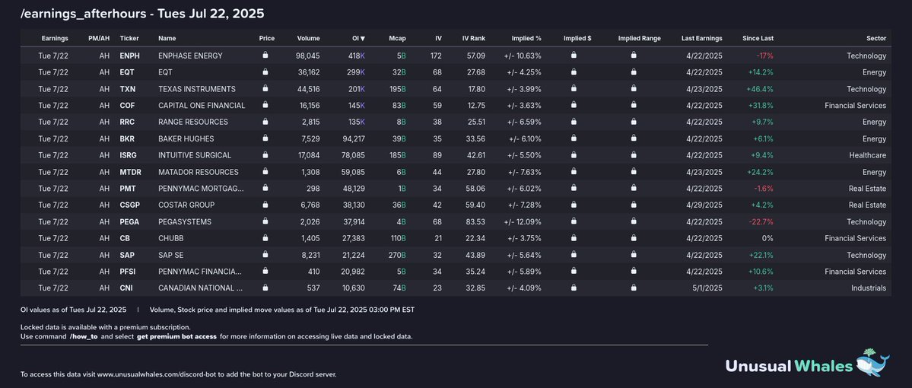Image resolution: width=912 pixels, height=388 pixels.
Task: Click the price lock icon in ENPH row
Action: 265,56
